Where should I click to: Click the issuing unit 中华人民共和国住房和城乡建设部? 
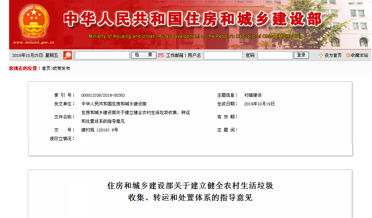pos(114,104)
